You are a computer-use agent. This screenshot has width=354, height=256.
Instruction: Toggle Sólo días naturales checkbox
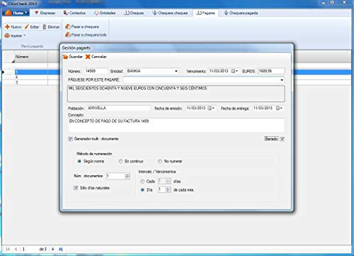point(76,188)
